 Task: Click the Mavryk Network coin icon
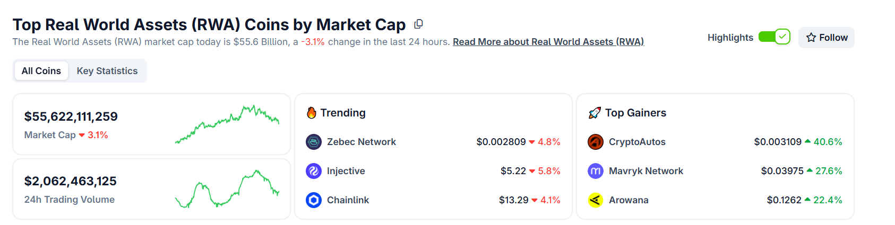click(596, 171)
